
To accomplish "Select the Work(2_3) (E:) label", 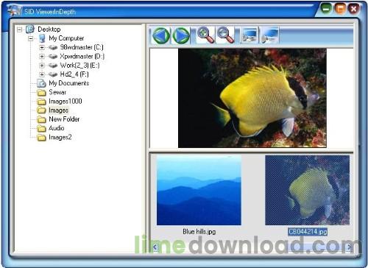I will (79, 66).
